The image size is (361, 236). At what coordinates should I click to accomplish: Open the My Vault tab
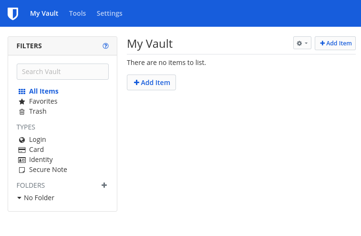point(44,13)
